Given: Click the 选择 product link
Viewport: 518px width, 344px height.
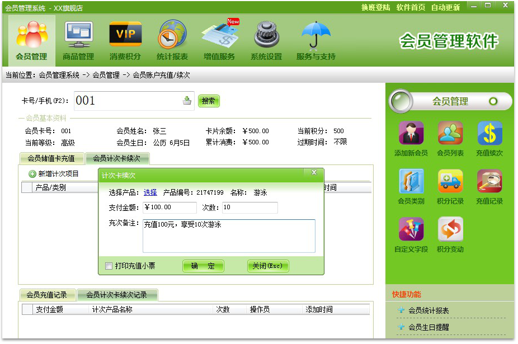Looking at the screenshot, I should tap(150, 192).
